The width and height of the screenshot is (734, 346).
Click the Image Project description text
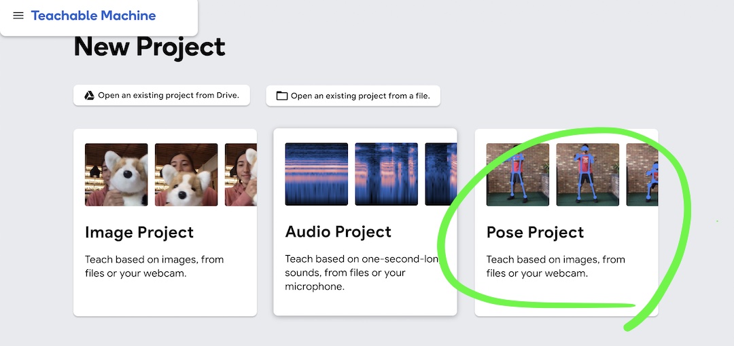click(154, 266)
